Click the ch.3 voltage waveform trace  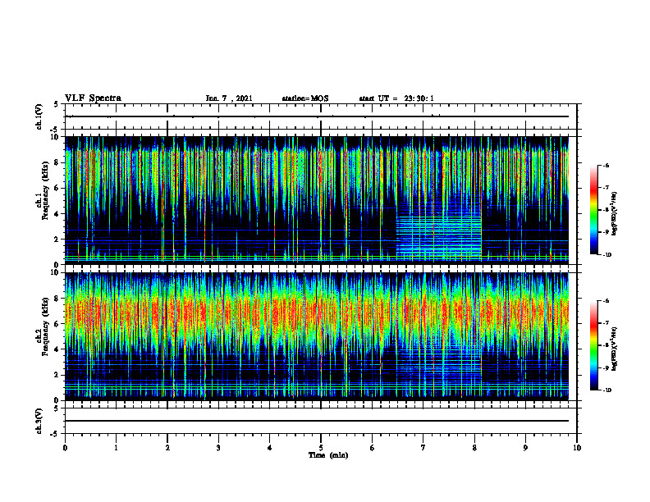[317, 421]
